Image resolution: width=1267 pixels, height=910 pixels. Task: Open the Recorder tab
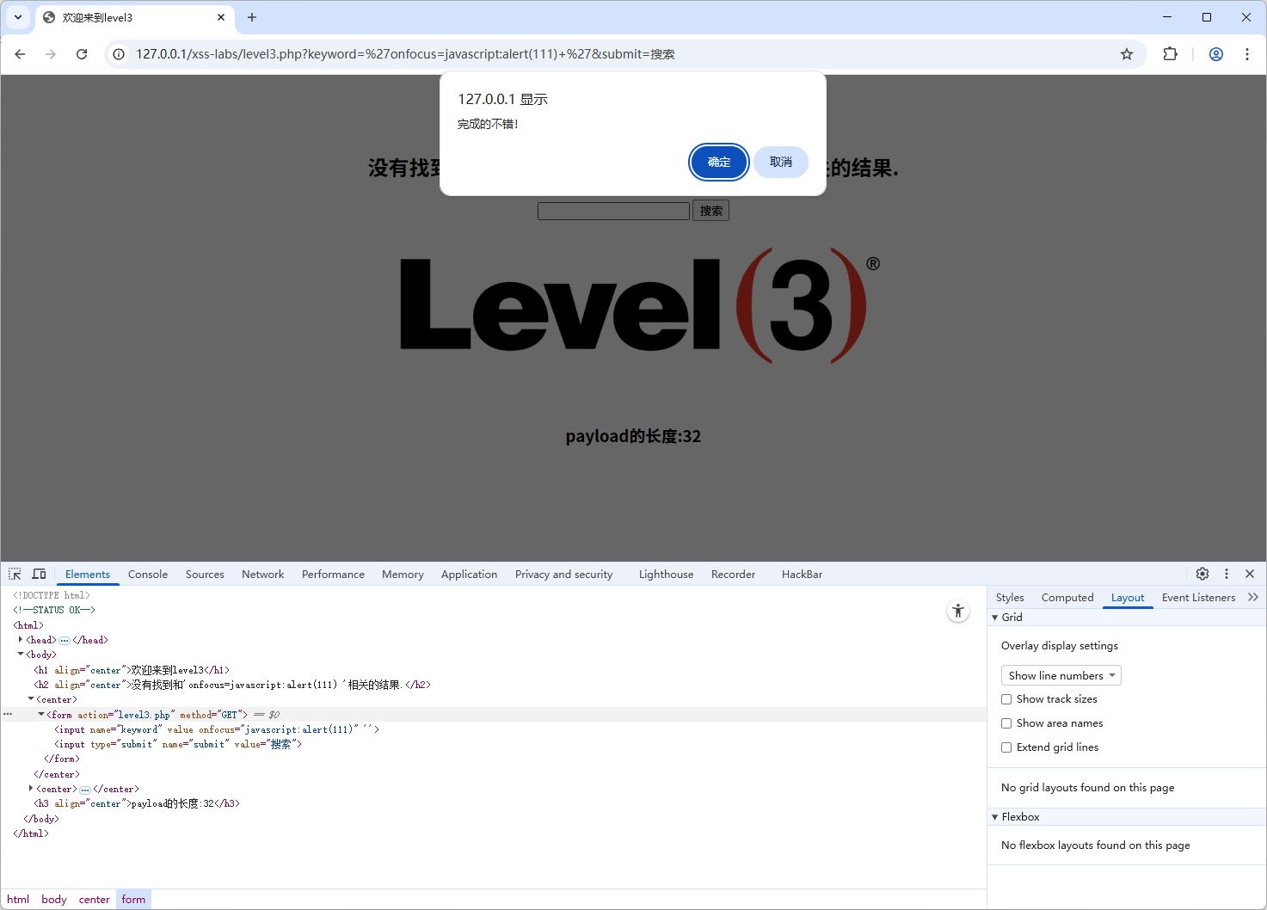coord(733,575)
